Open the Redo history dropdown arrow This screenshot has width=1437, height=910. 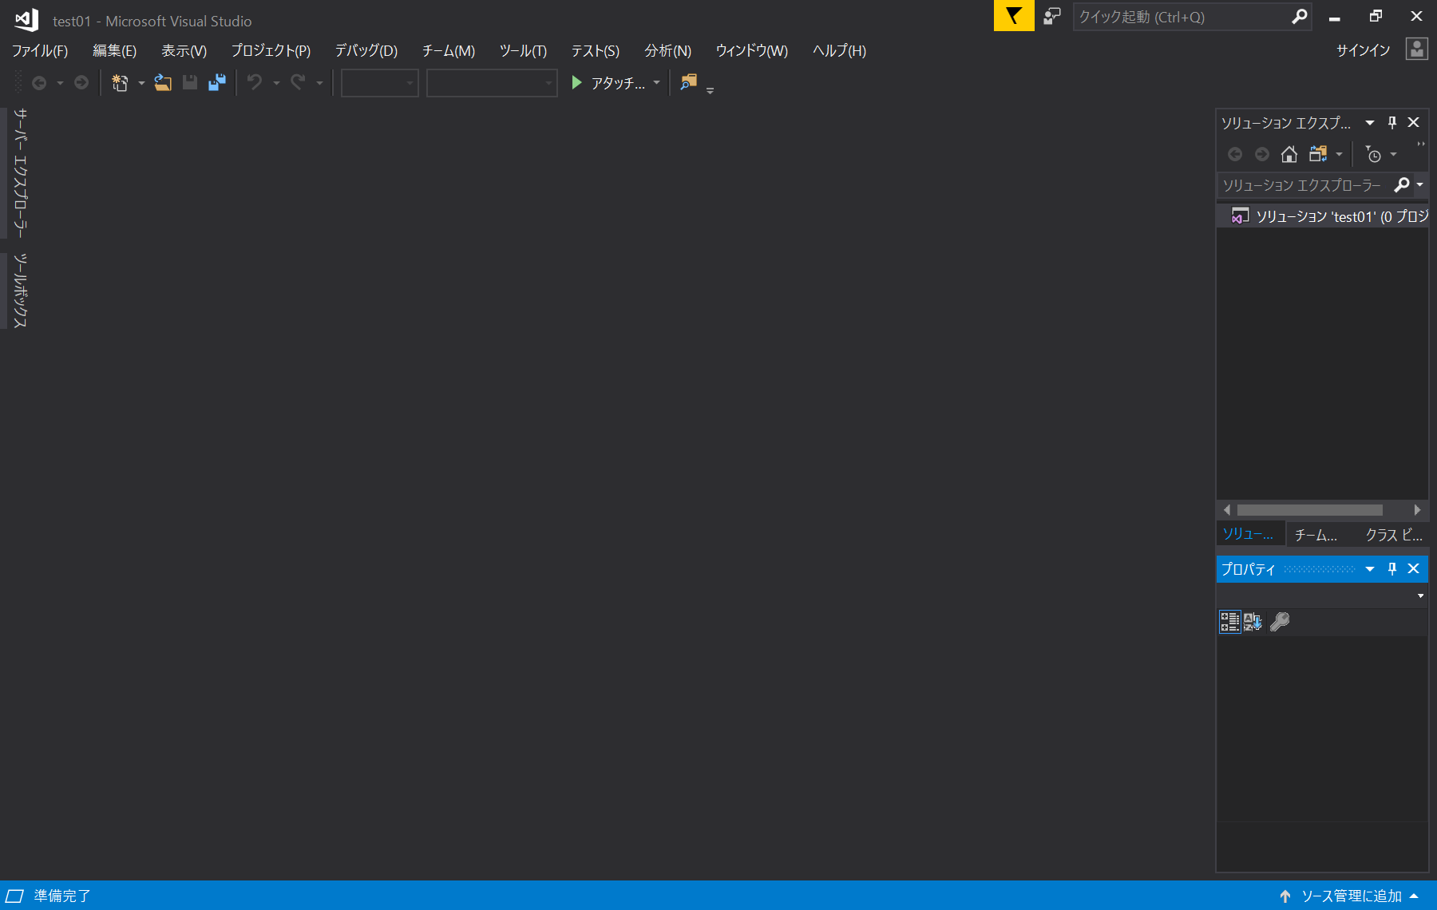click(x=319, y=83)
